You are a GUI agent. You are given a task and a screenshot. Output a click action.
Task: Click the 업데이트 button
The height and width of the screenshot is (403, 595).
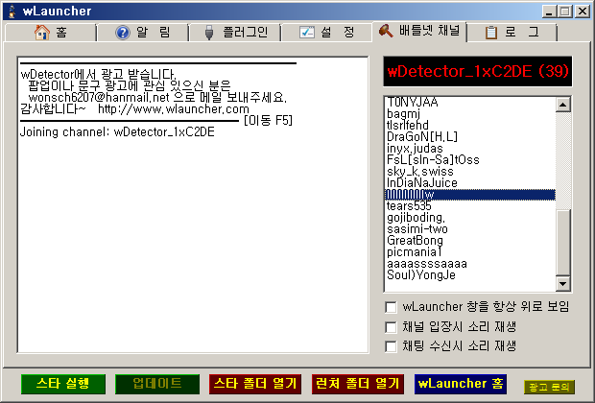(157, 384)
